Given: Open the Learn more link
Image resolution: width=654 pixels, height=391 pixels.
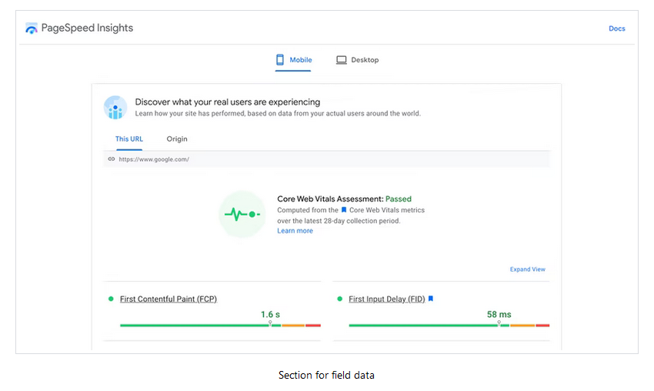Looking at the screenshot, I should click(x=295, y=231).
